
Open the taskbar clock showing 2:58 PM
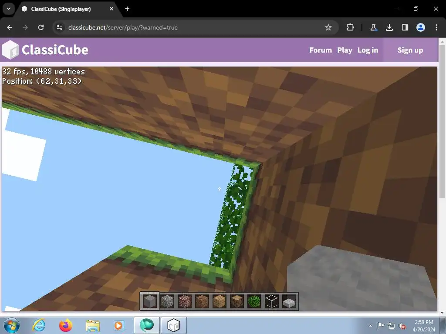point(424,326)
